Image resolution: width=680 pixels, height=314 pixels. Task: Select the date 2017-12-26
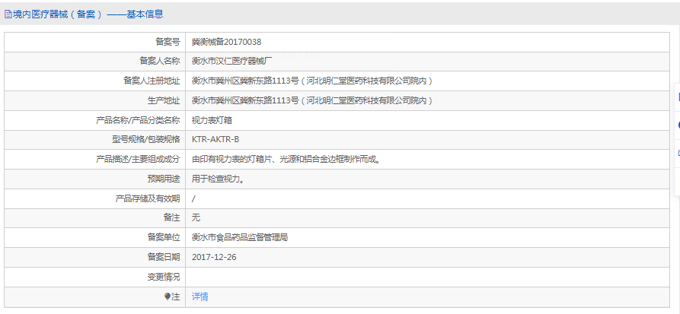pyautogui.click(x=214, y=257)
